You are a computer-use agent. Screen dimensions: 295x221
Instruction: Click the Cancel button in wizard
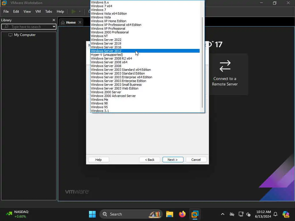point(196,159)
